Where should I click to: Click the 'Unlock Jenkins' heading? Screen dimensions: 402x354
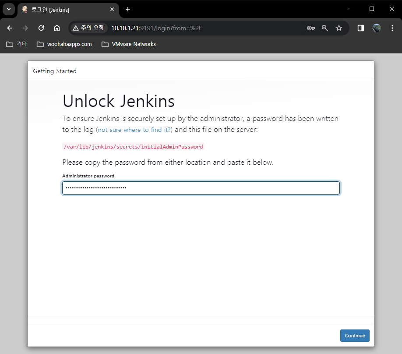point(118,101)
